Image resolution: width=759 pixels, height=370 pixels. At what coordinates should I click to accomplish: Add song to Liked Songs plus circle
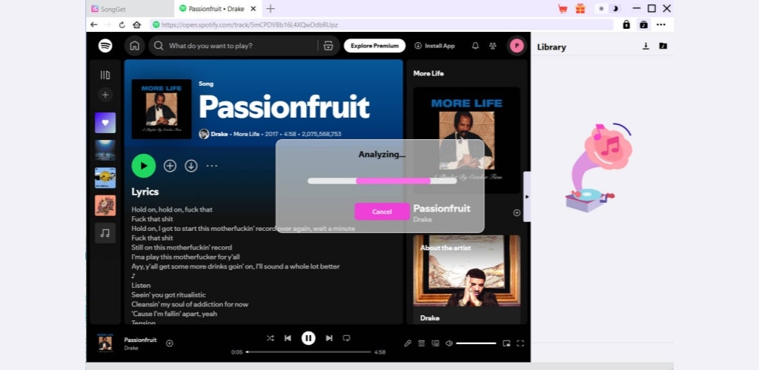(170, 166)
